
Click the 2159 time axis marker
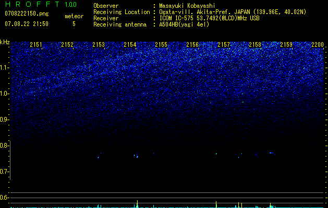(x=286, y=45)
